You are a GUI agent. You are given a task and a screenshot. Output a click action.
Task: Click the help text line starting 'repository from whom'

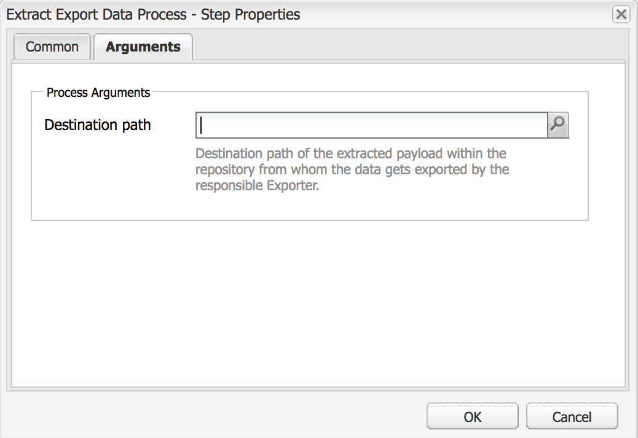point(352,169)
